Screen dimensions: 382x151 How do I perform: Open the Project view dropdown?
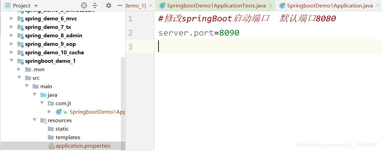point(36,6)
